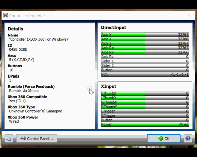Click the DirectInput Axis Y bar

click(145, 39)
